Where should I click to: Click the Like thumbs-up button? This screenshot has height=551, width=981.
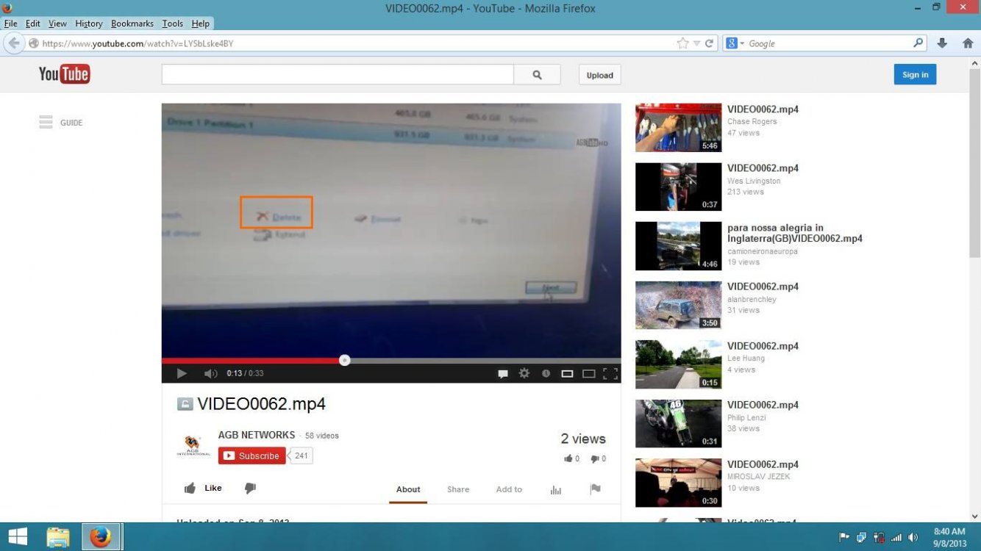tap(203, 488)
